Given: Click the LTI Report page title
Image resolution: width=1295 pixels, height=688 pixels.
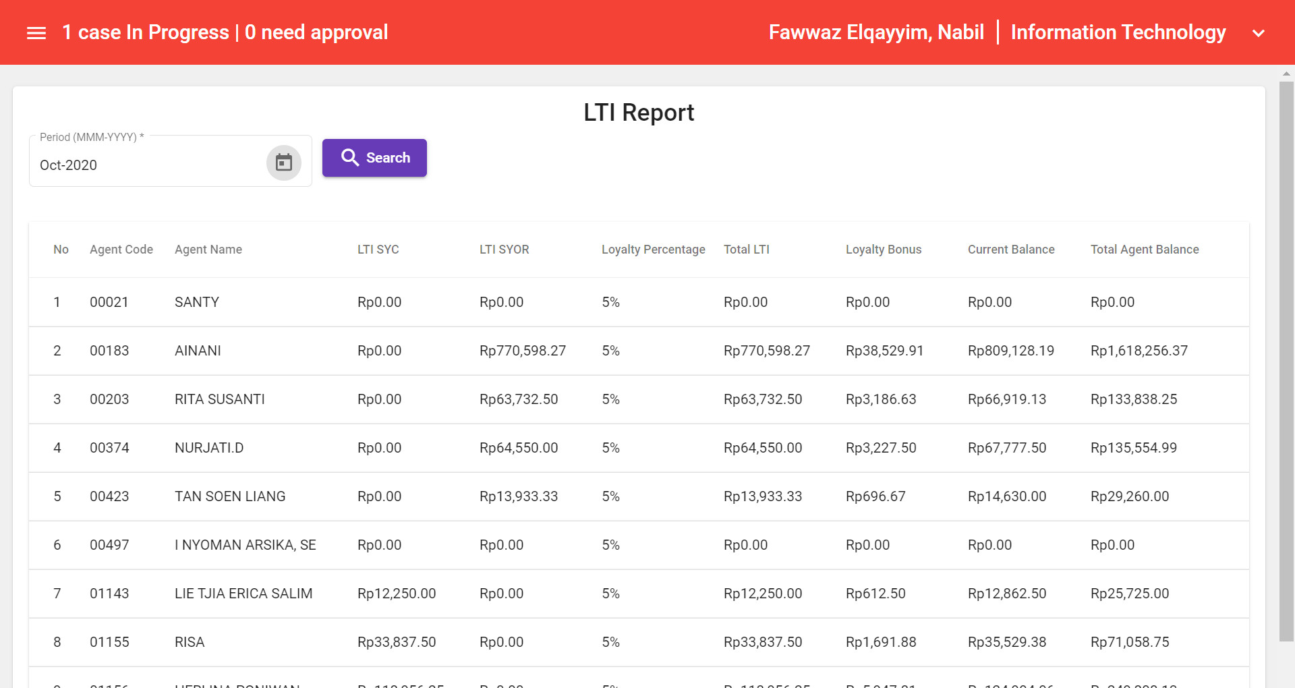Looking at the screenshot, I should pos(639,112).
